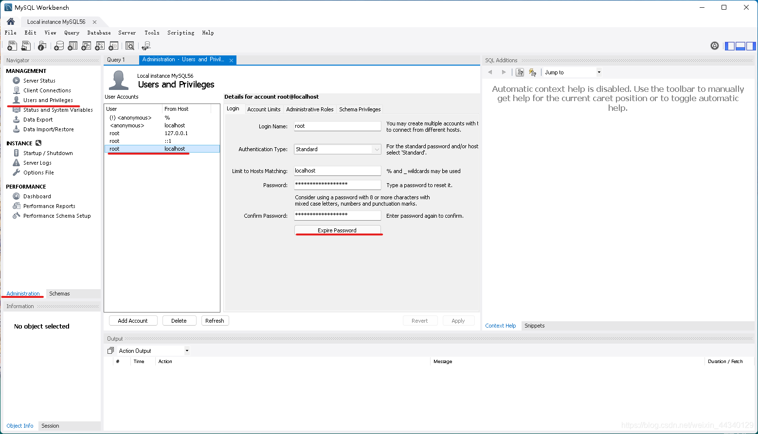Create a new stored function

[113, 46]
